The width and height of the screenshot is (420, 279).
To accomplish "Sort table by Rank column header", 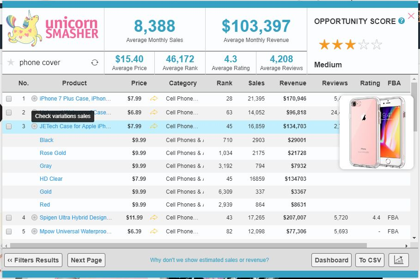I will (224, 83).
